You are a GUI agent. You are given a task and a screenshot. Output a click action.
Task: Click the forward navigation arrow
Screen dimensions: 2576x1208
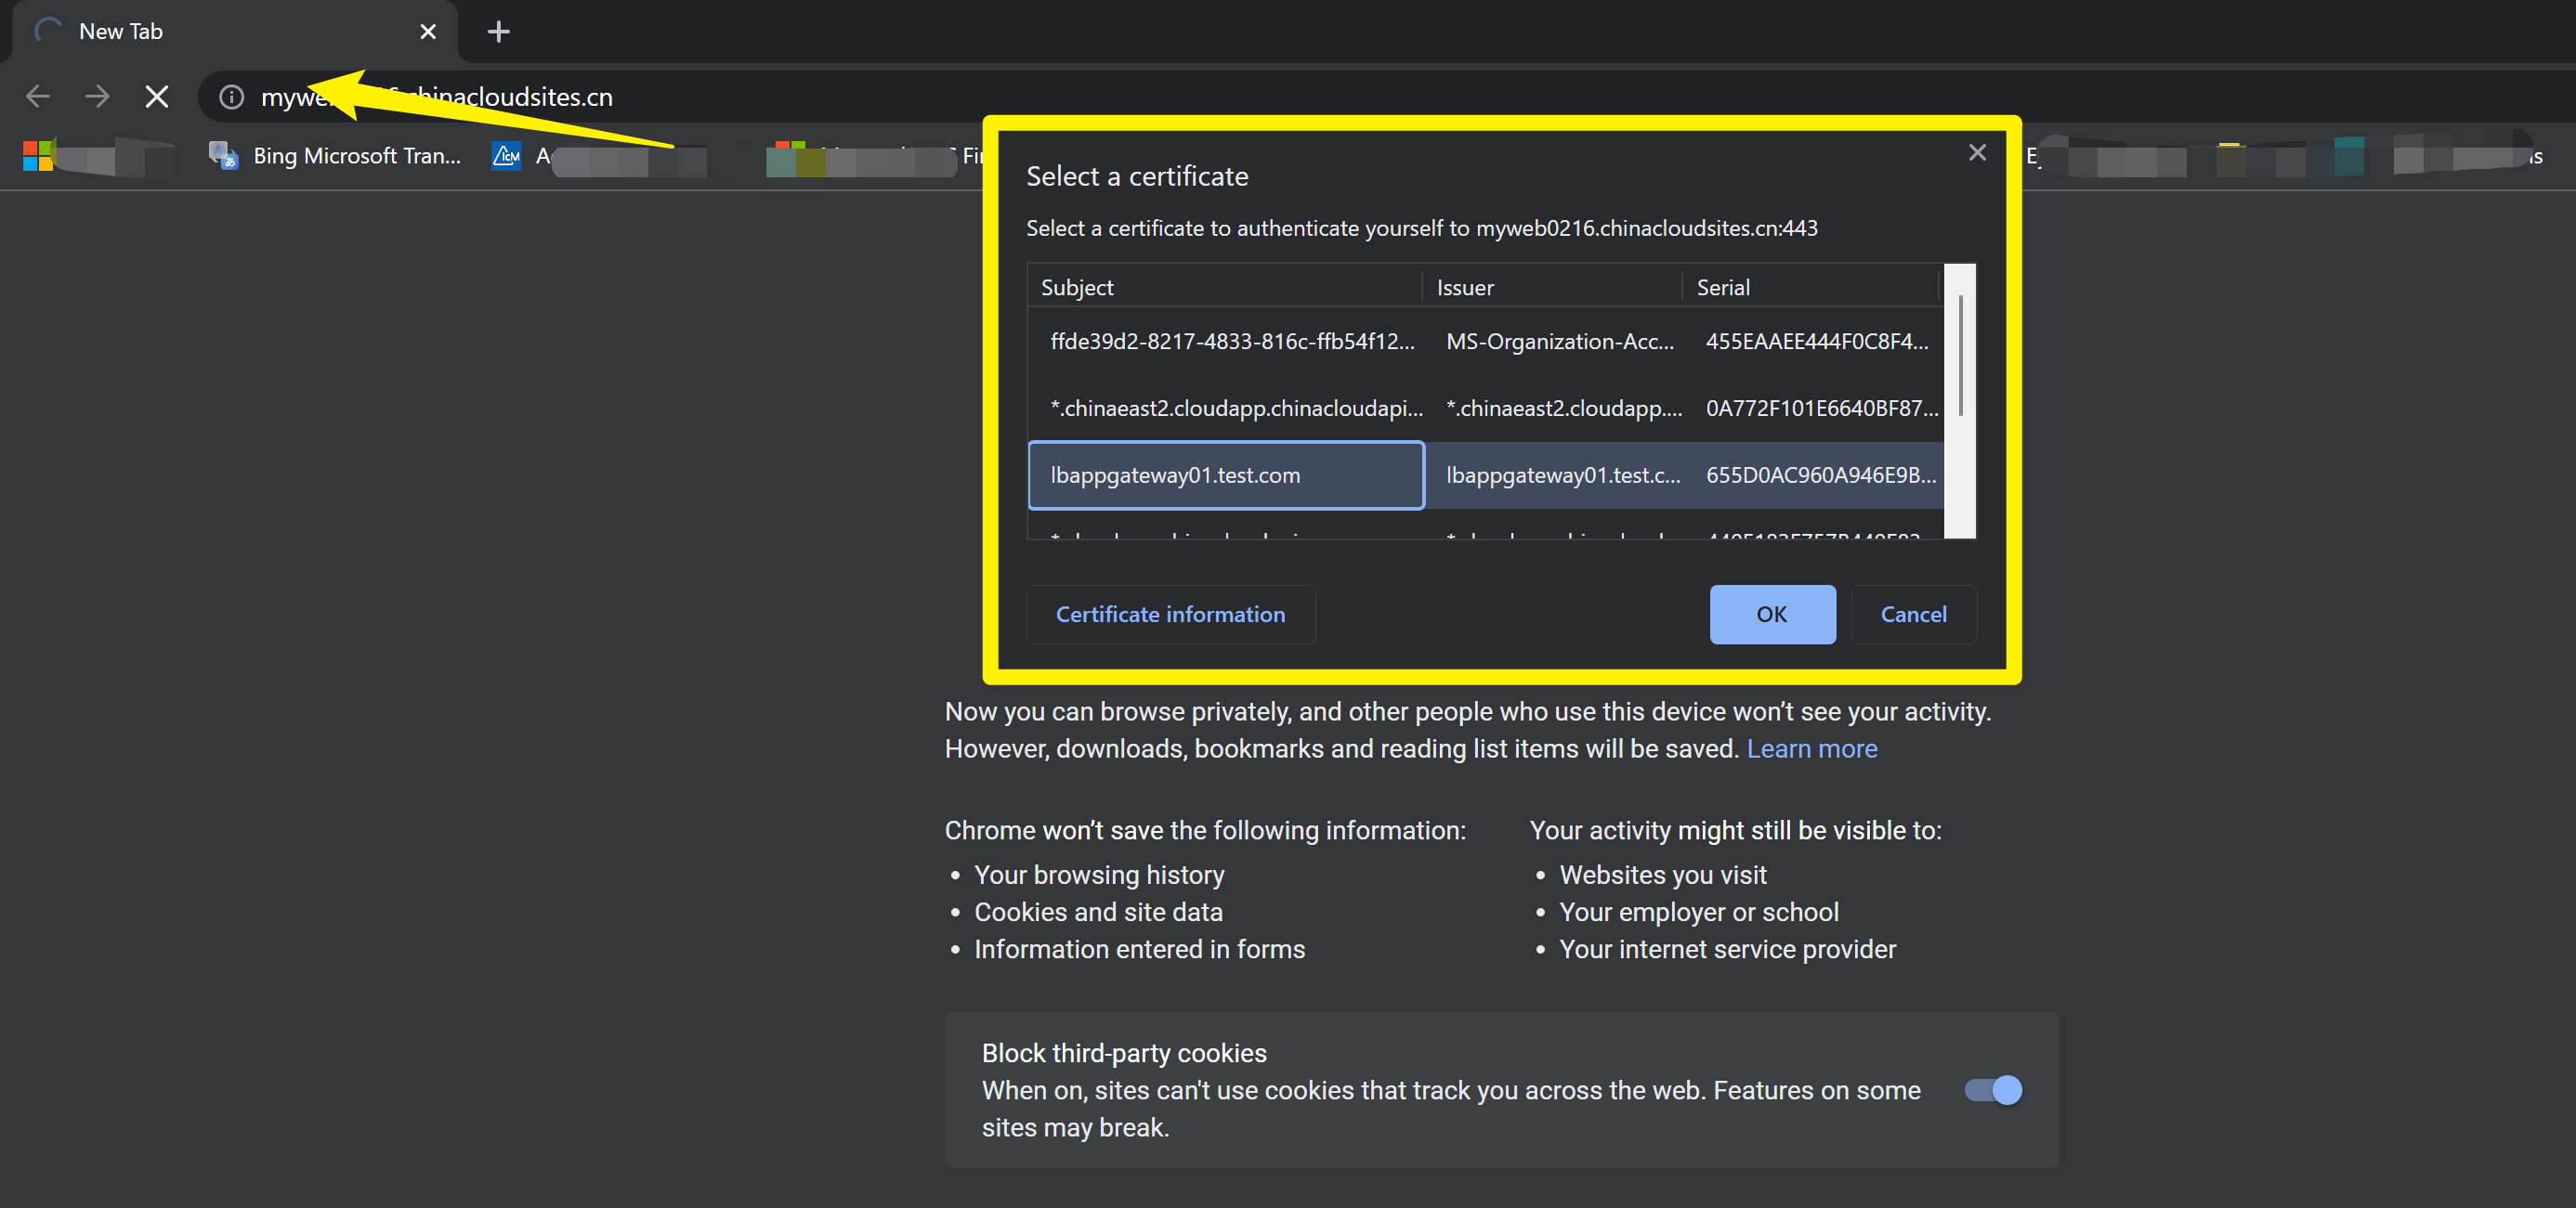point(97,97)
